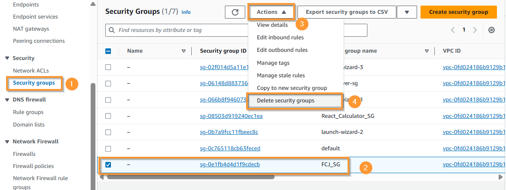Open table preferences gear icon
Screen dimensions: 506x190
coord(491,30)
